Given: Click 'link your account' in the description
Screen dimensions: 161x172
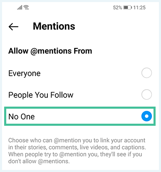Looking at the screenshot, I should coord(123,140).
